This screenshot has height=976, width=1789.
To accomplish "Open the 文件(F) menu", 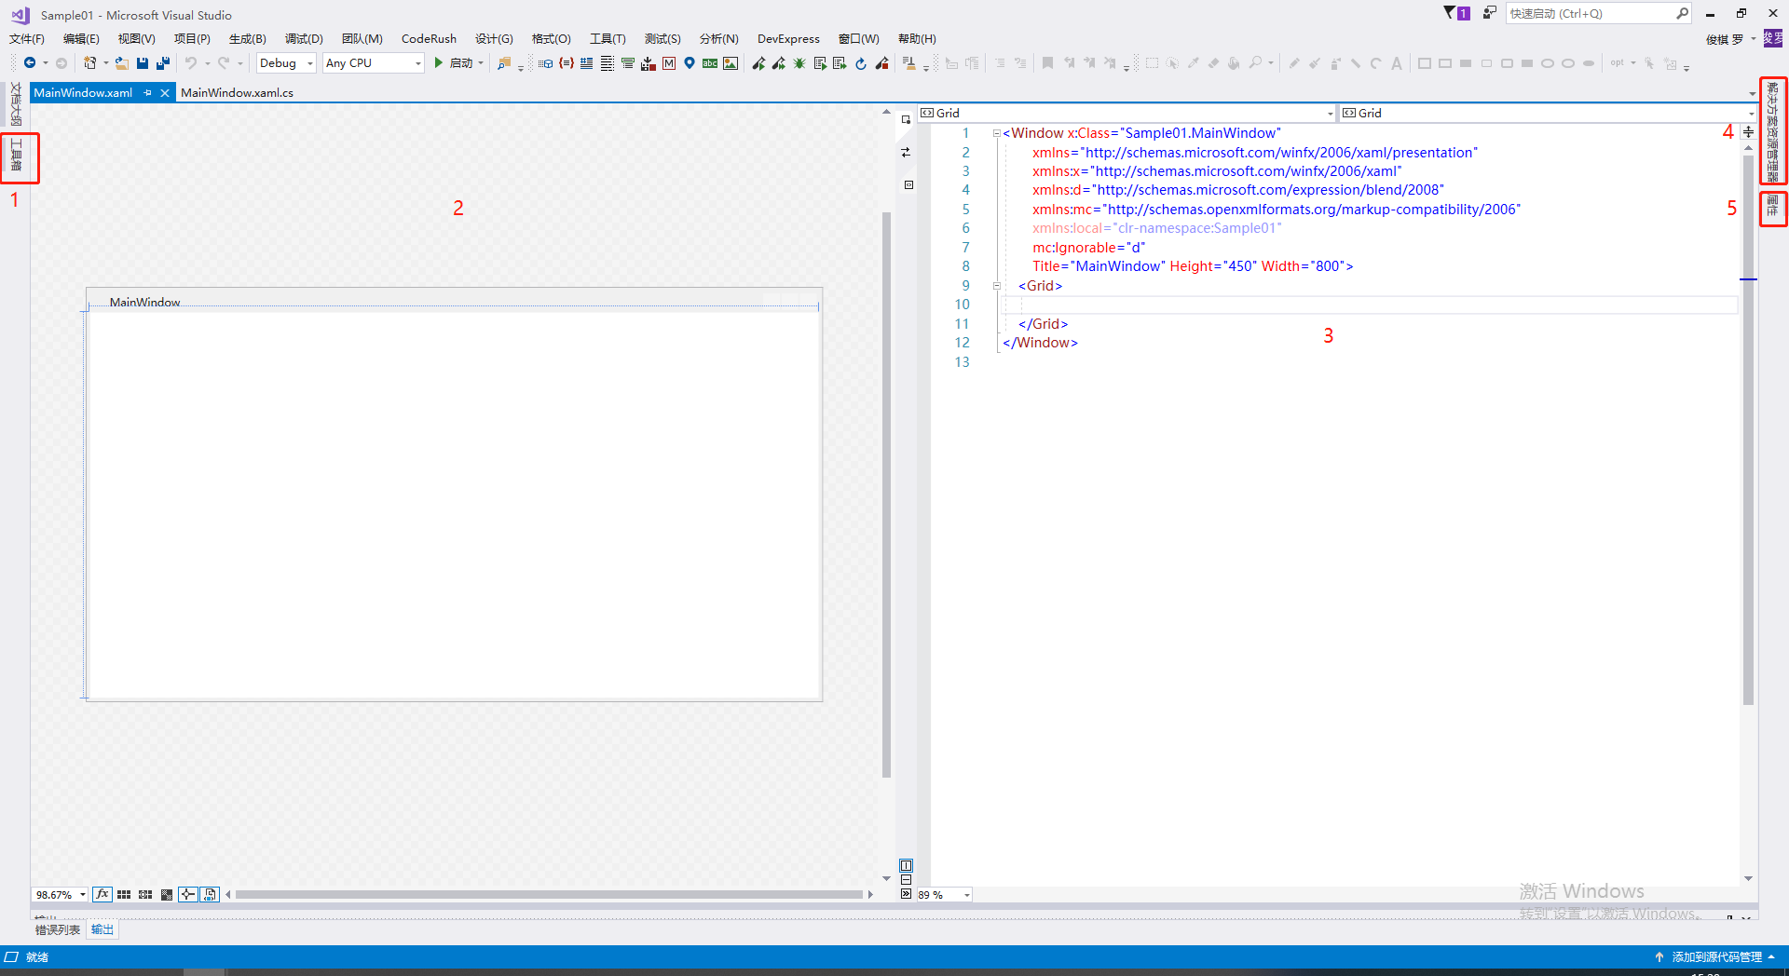I will 27,39.
